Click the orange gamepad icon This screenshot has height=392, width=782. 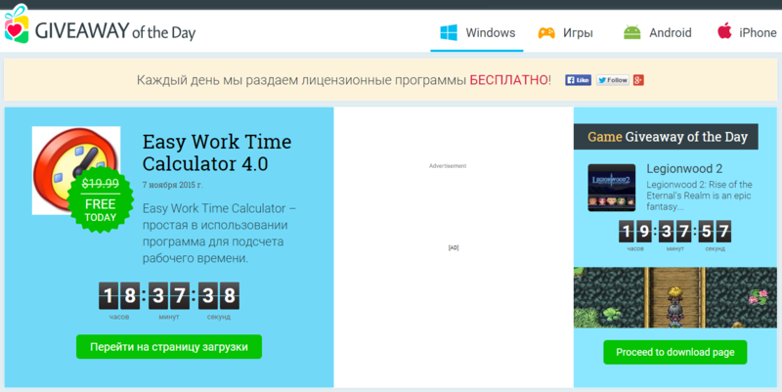click(546, 33)
